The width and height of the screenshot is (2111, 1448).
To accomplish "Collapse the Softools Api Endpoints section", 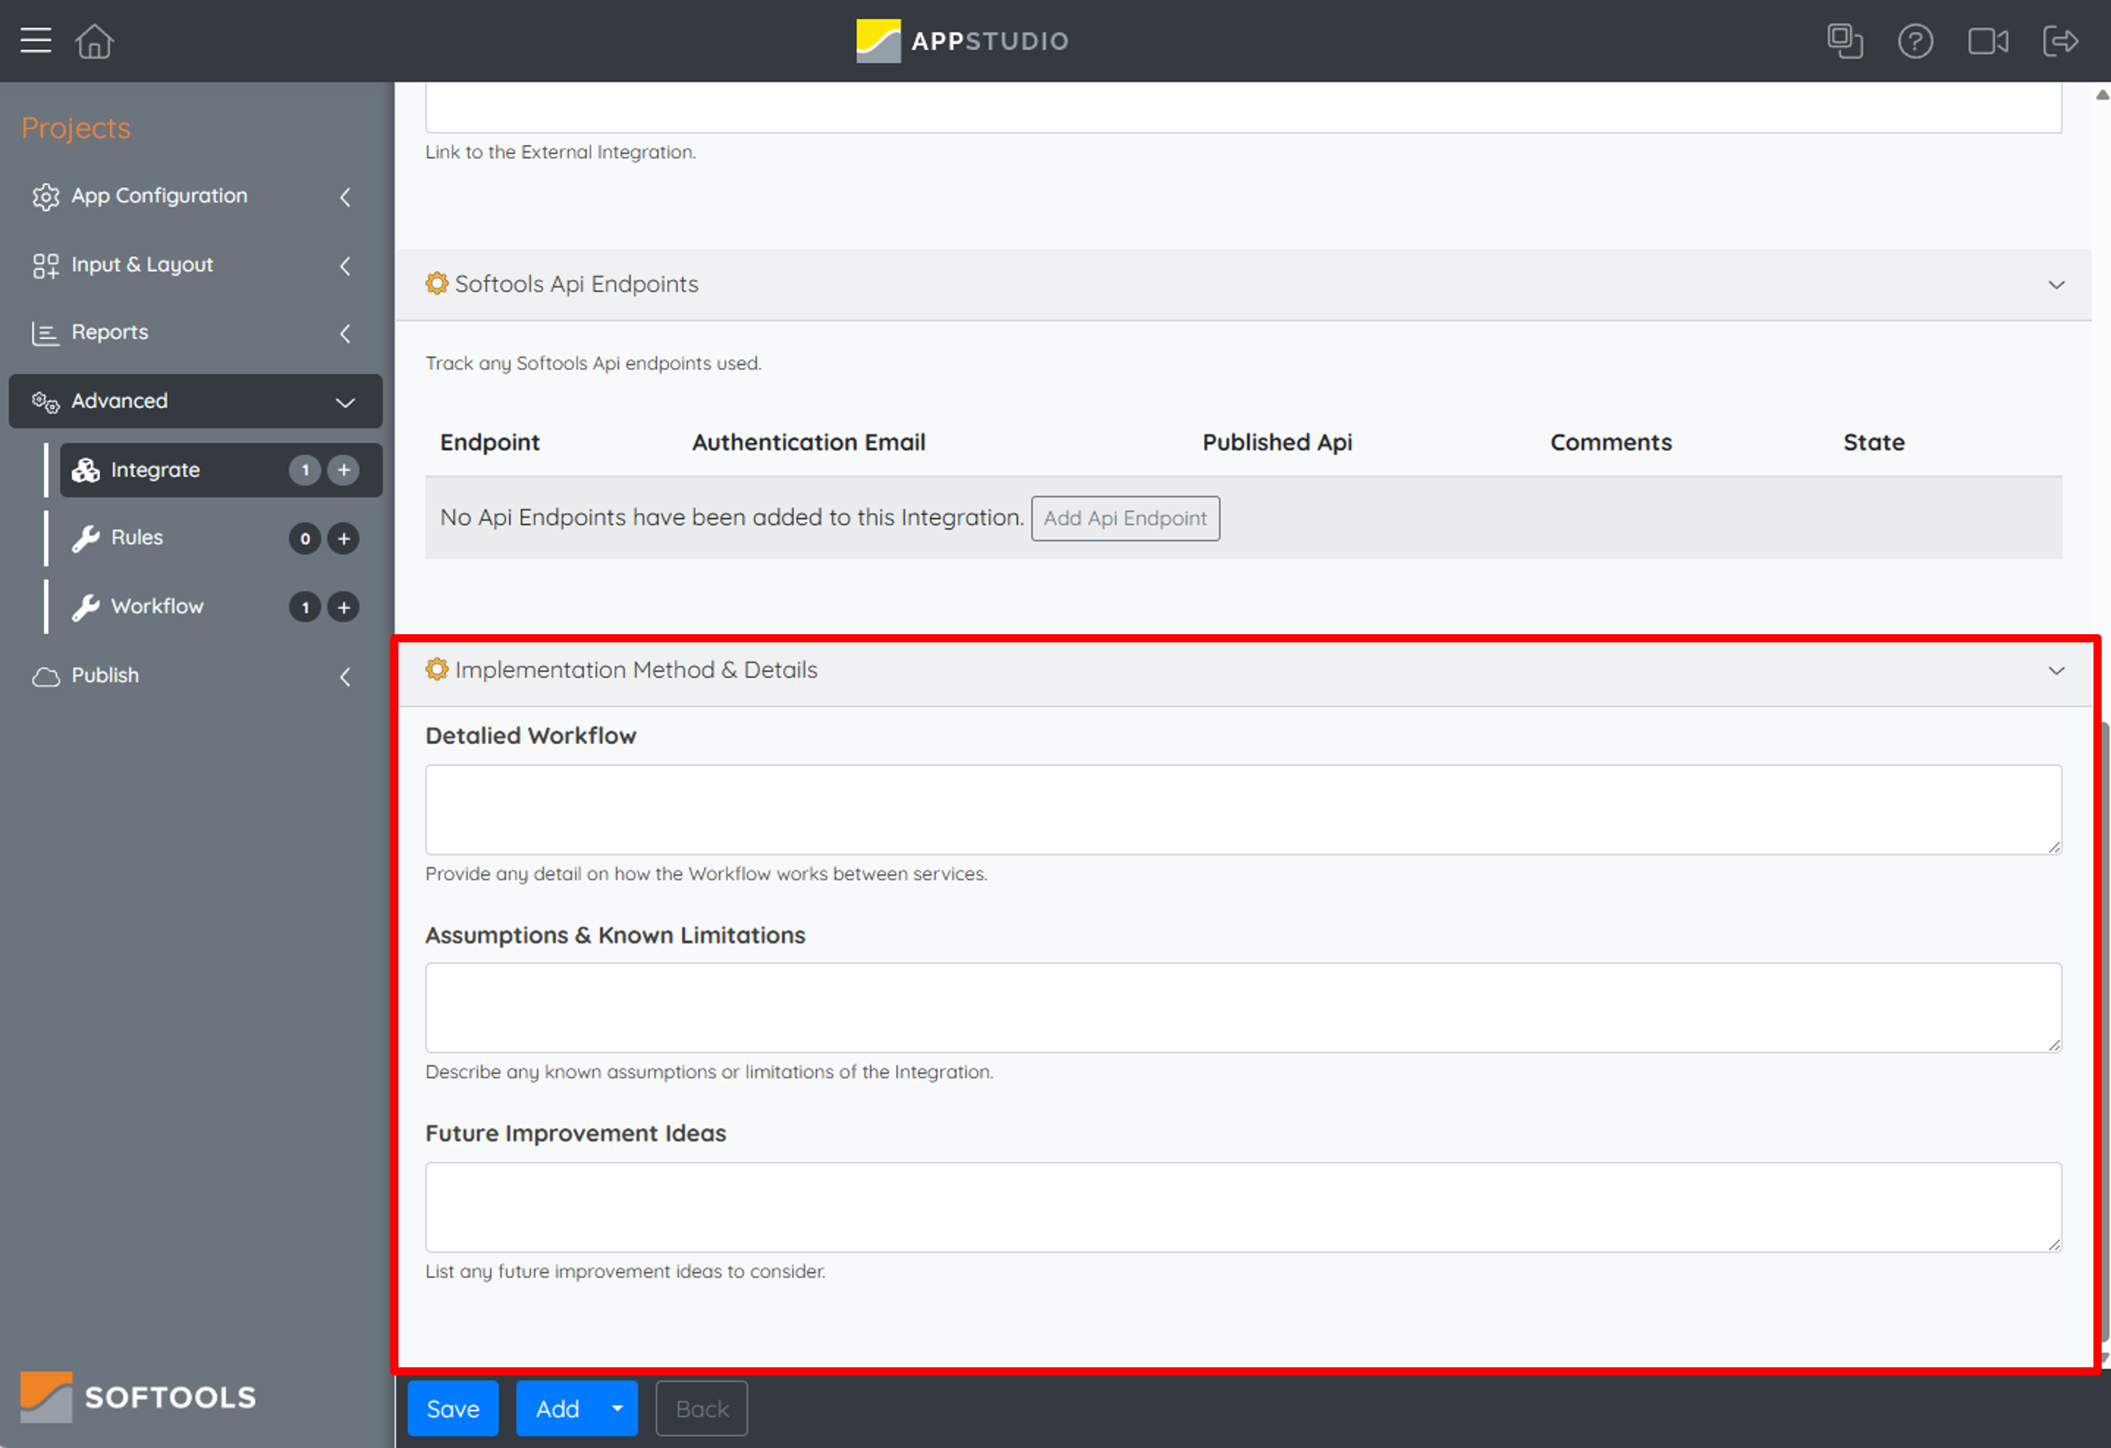I will 2057,286.
